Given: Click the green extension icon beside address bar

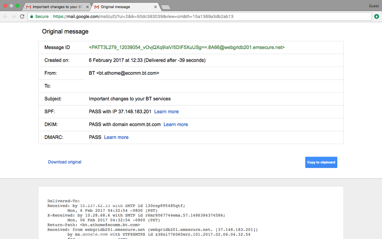Looking at the screenshot, I should pyautogui.click(x=376, y=16).
